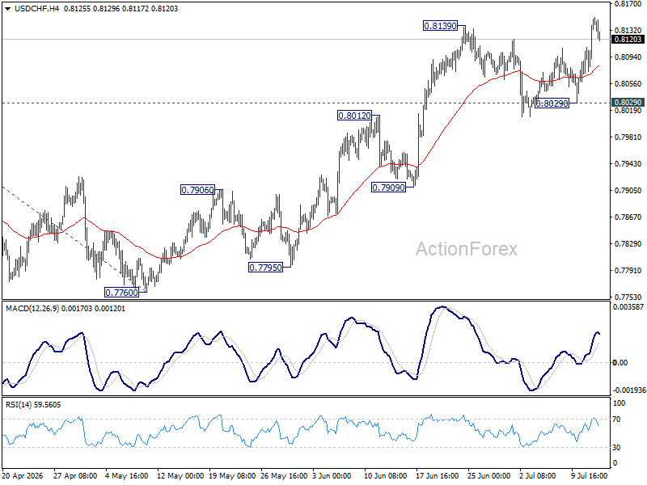Select the 0.79090 price label
The width and height of the screenshot is (647, 485).
pos(389,188)
